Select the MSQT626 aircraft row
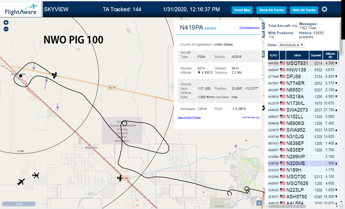 (304, 183)
